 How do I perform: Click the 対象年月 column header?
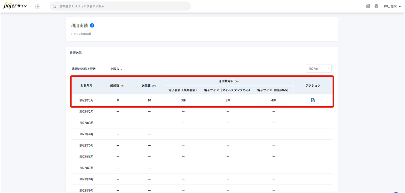click(x=86, y=86)
